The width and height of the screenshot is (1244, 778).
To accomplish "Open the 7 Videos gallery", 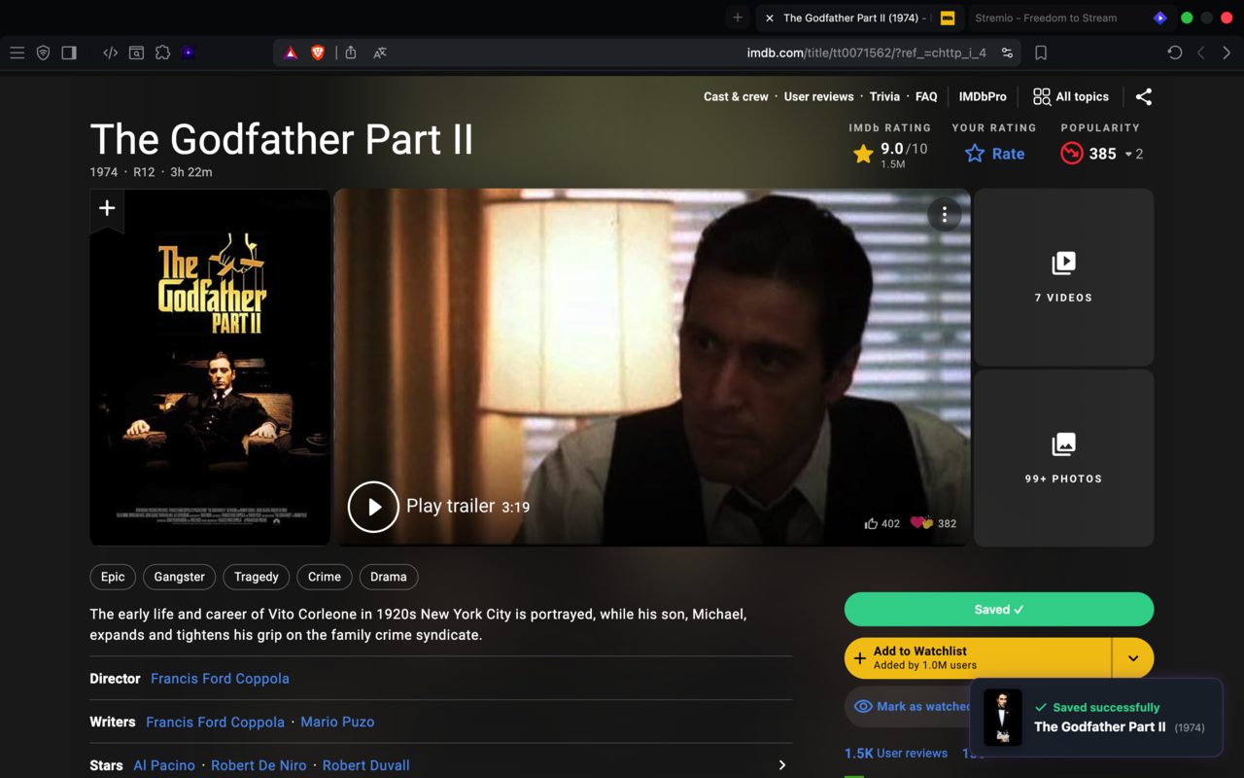I will (1063, 277).
